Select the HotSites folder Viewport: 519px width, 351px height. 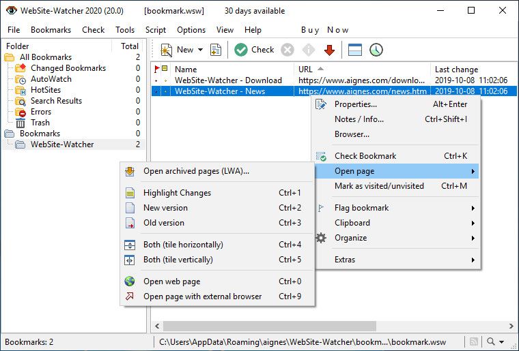point(46,90)
